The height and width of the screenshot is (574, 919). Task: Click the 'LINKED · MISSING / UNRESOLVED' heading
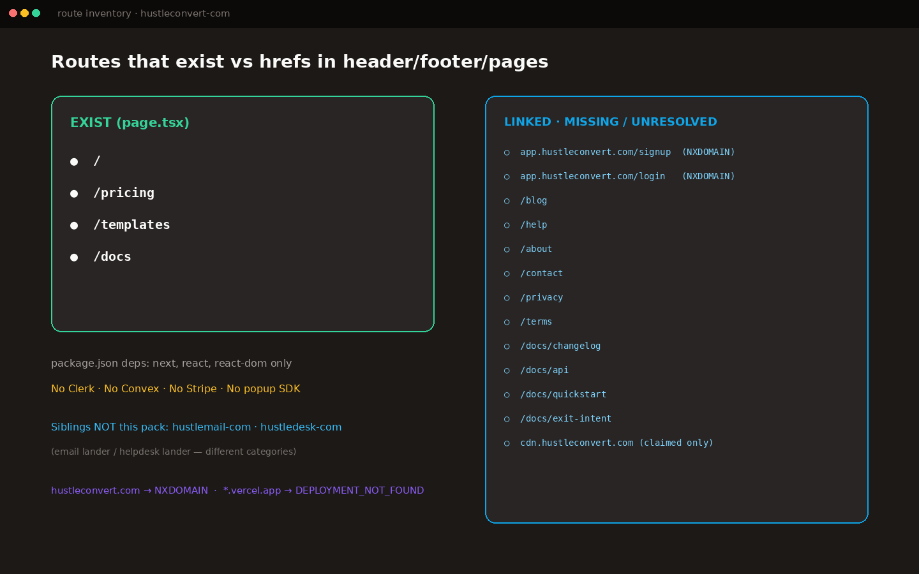[x=611, y=122]
